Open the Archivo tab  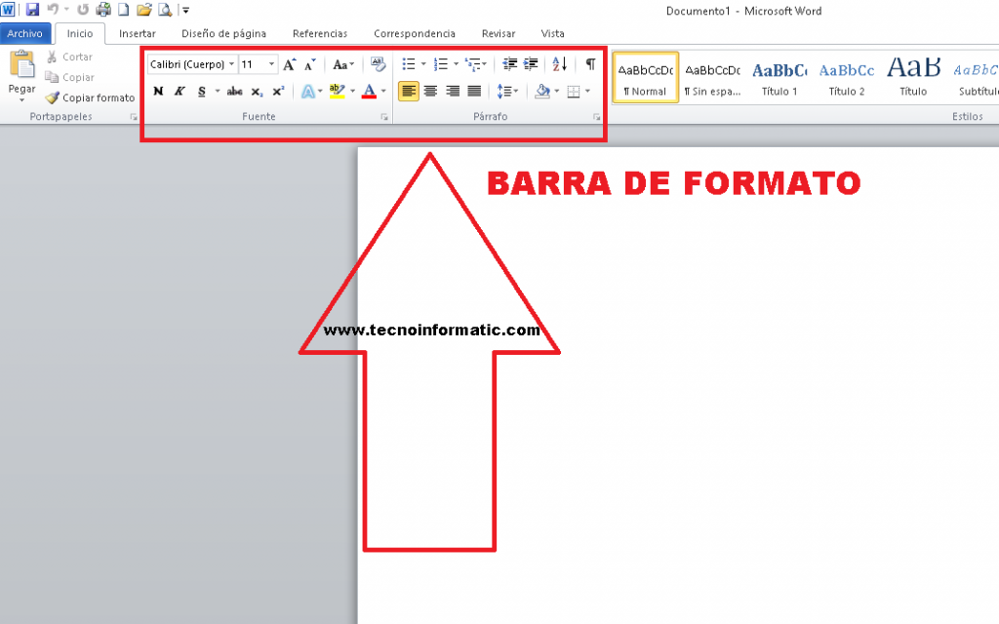click(24, 34)
